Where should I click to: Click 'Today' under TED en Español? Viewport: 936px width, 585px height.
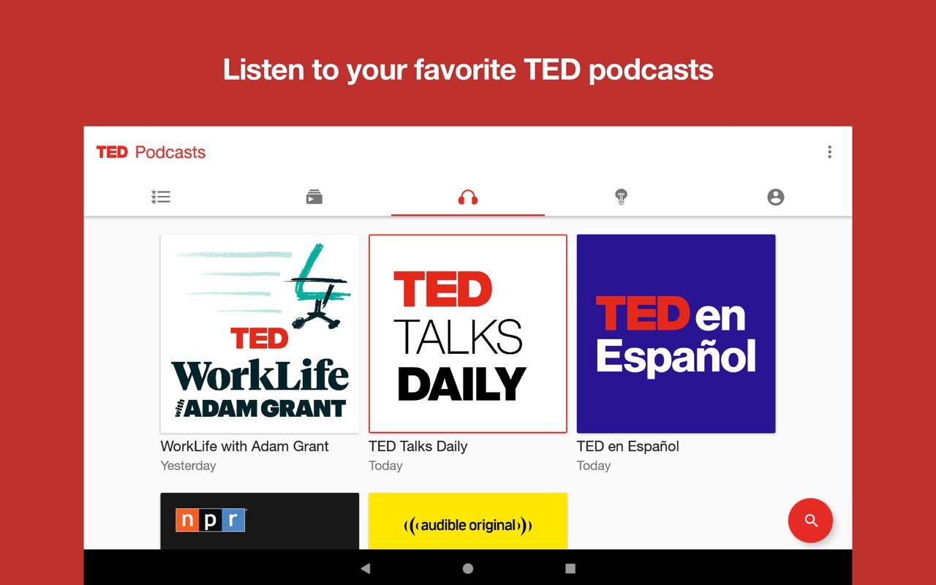click(x=594, y=466)
